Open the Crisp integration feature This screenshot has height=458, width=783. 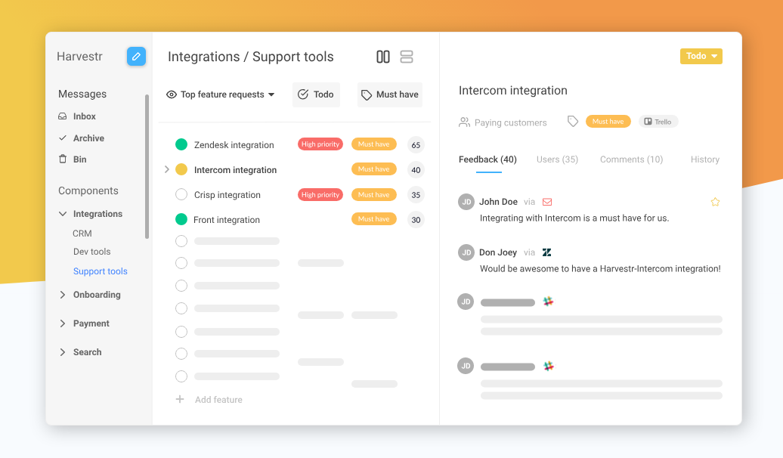[227, 195]
